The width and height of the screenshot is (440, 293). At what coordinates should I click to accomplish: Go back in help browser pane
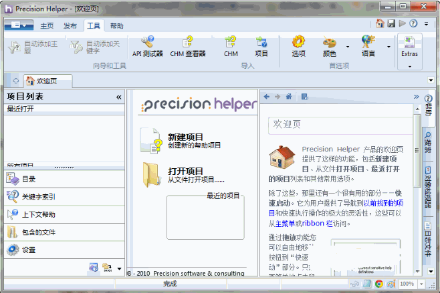tap(267, 97)
